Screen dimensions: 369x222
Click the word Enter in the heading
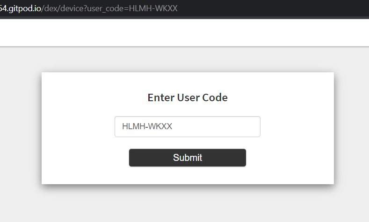pos(161,97)
